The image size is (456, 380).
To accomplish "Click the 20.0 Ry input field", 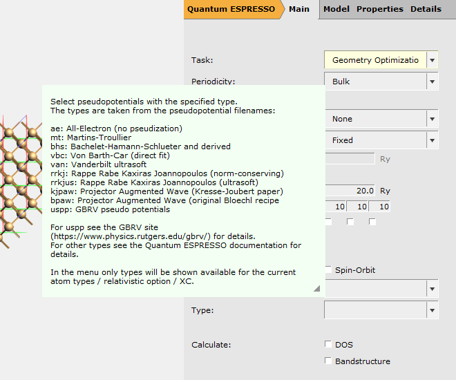I will click(350, 191).
